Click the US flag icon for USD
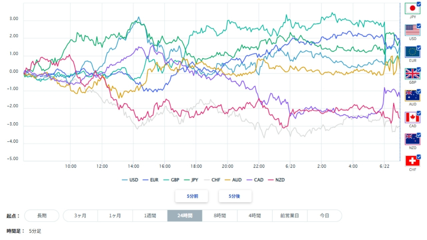Image resolution: width=427 pixels, height=240 pixels. point(413,30)
